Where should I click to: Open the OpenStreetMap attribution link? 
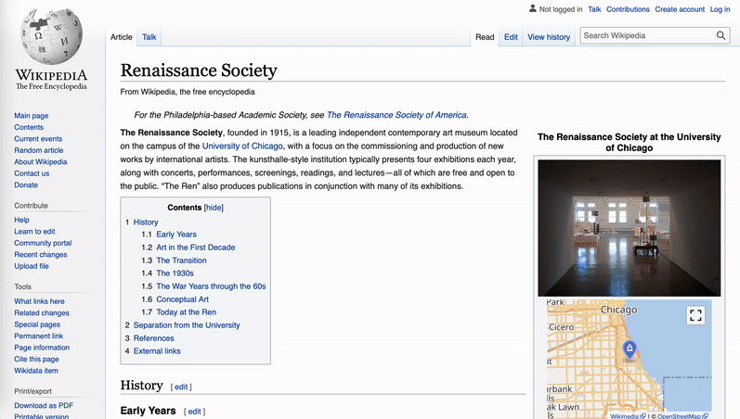click(682, 416)
